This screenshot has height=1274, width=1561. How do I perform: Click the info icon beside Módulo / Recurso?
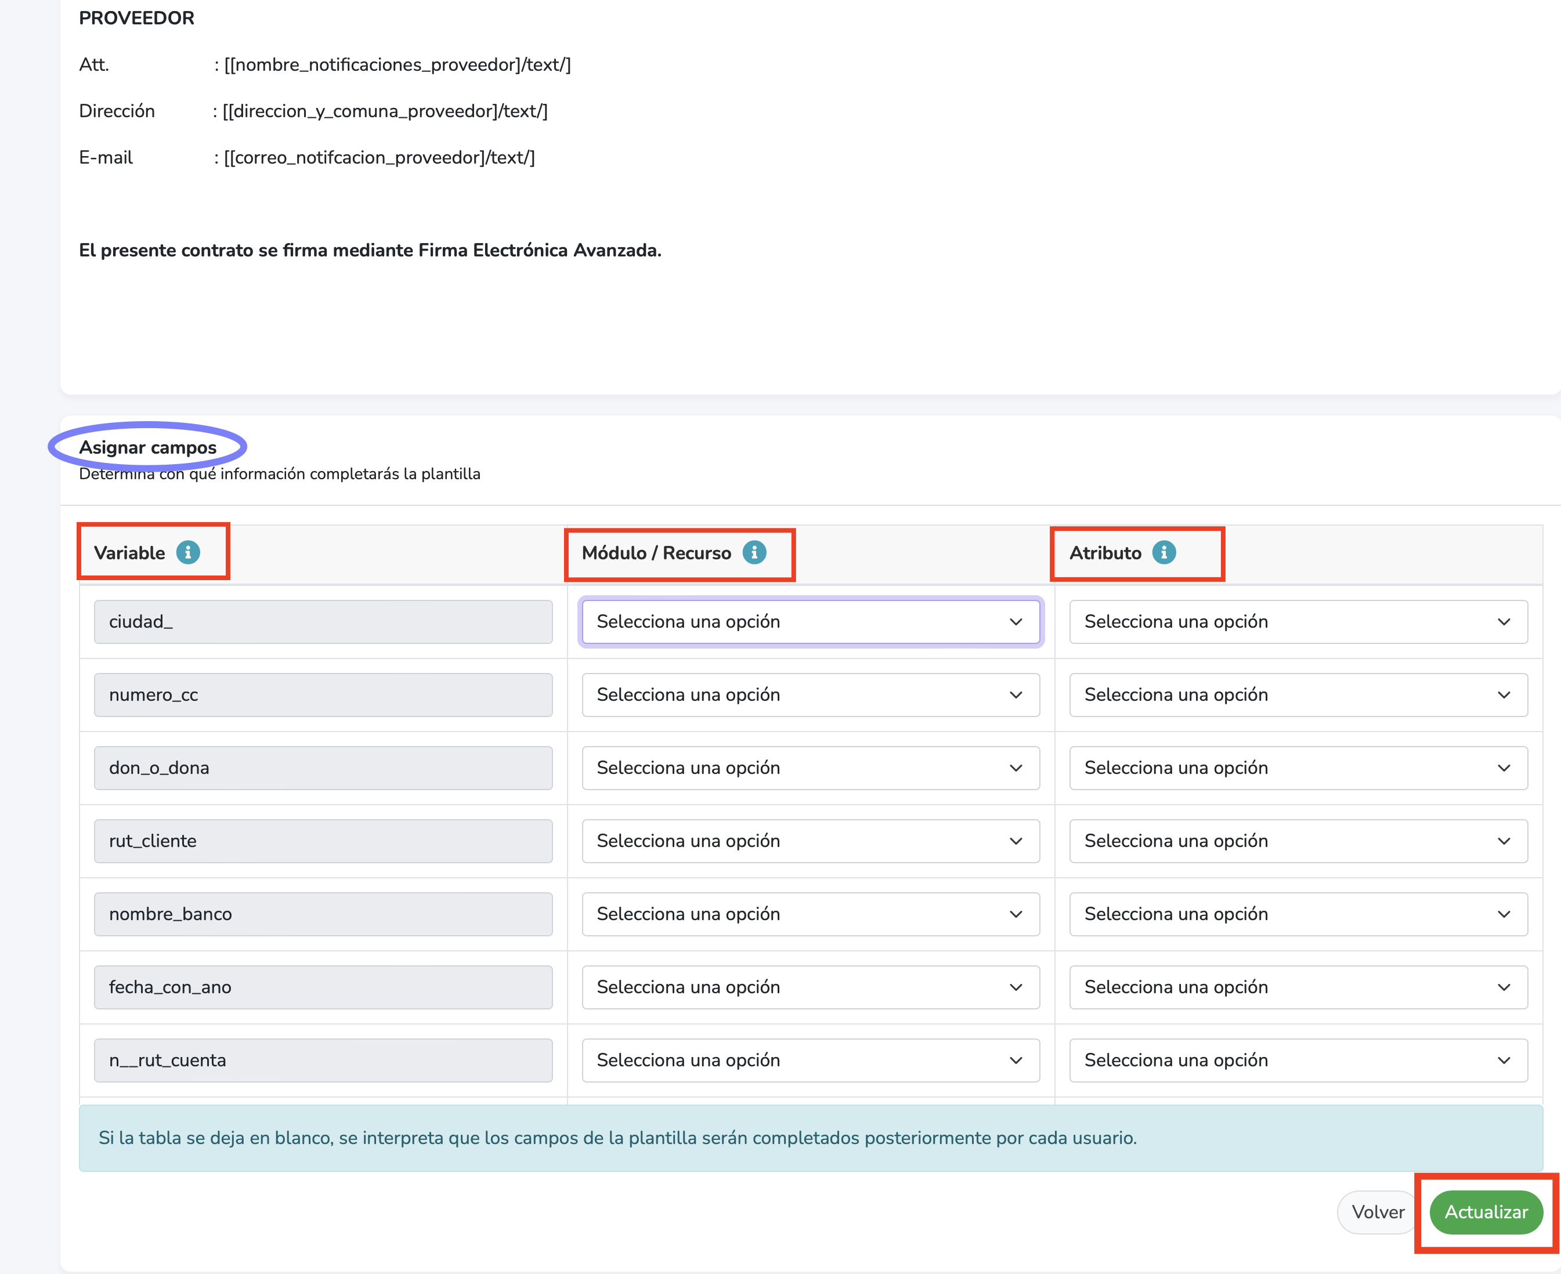[x=754, y=553]
